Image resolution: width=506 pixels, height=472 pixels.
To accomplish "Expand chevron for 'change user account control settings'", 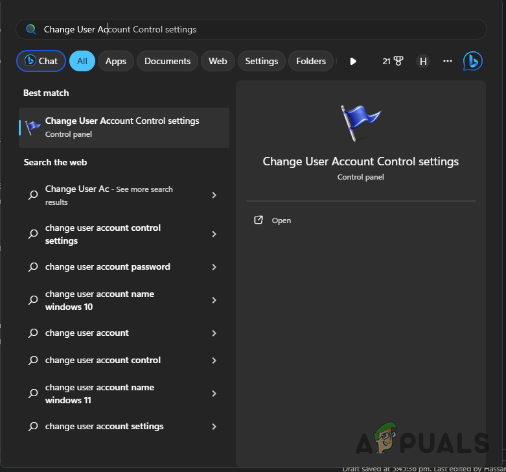I will tap(214, 234).
